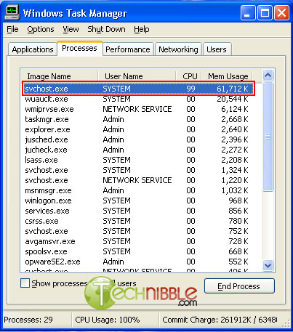Click the End Process button

pos(239,286)
